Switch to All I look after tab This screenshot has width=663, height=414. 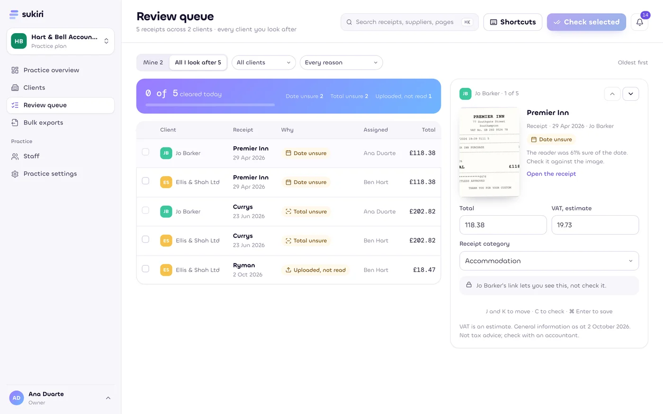pos(198,62)
